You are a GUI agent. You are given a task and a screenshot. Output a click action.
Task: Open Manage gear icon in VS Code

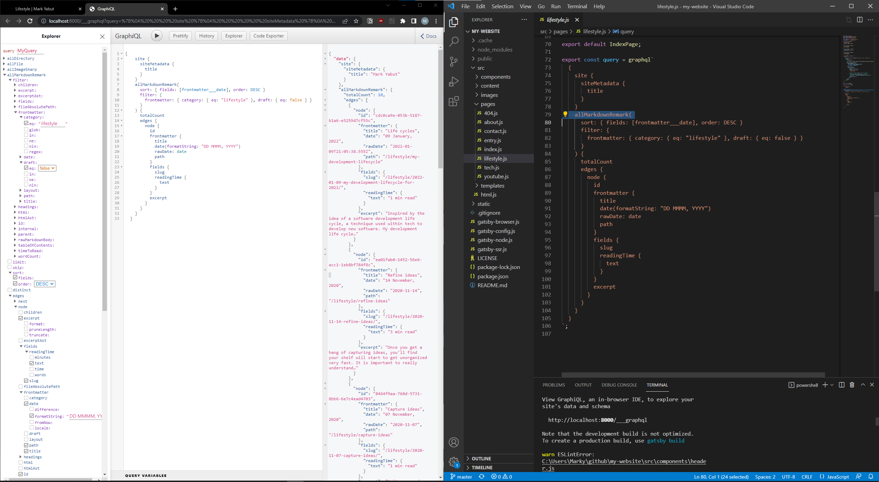click(x=454, y=462)
